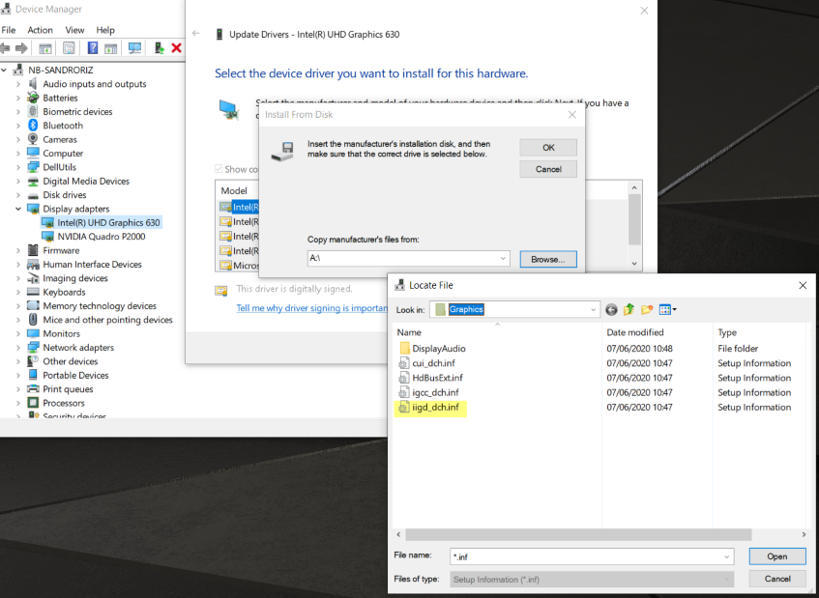Collapse the Display adapters node
Image resolution: width=819 pixels, height=598 pixels.
18,209
